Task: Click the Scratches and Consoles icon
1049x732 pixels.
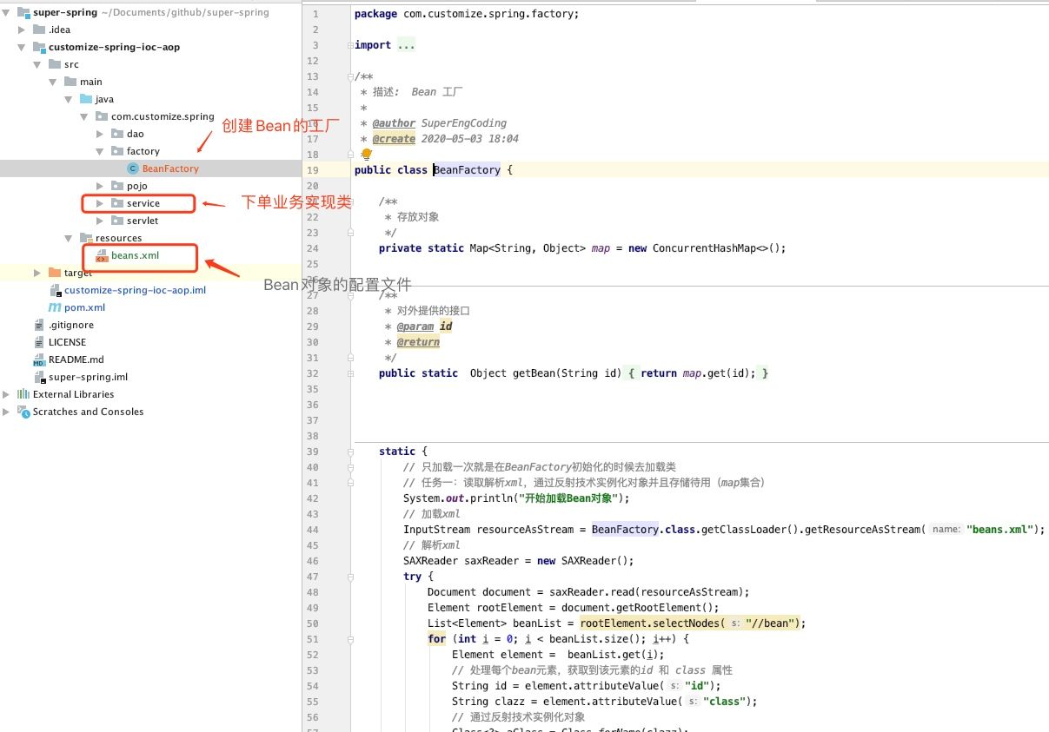Action: pyautogui.click(x=23, y=412)
